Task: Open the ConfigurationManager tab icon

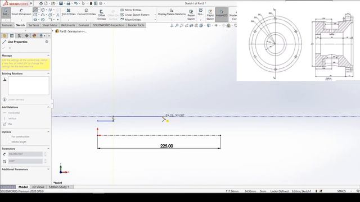Action: [19, 36]
